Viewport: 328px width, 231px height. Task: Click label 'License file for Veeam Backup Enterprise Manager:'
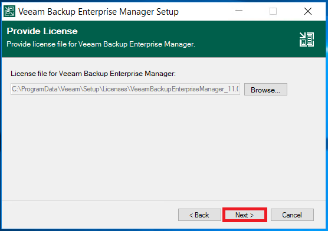(93, 74)
